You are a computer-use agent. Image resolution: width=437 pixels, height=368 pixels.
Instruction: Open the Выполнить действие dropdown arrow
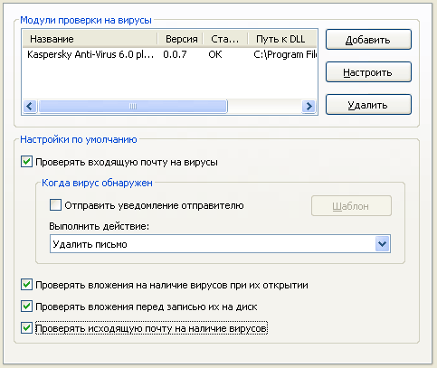pos(383,244)
